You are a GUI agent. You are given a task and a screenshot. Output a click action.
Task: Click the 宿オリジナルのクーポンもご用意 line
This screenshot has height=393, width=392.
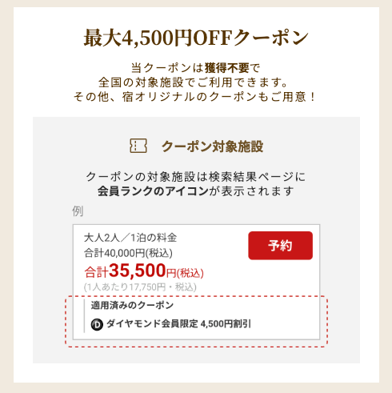[x=219, y=96]
